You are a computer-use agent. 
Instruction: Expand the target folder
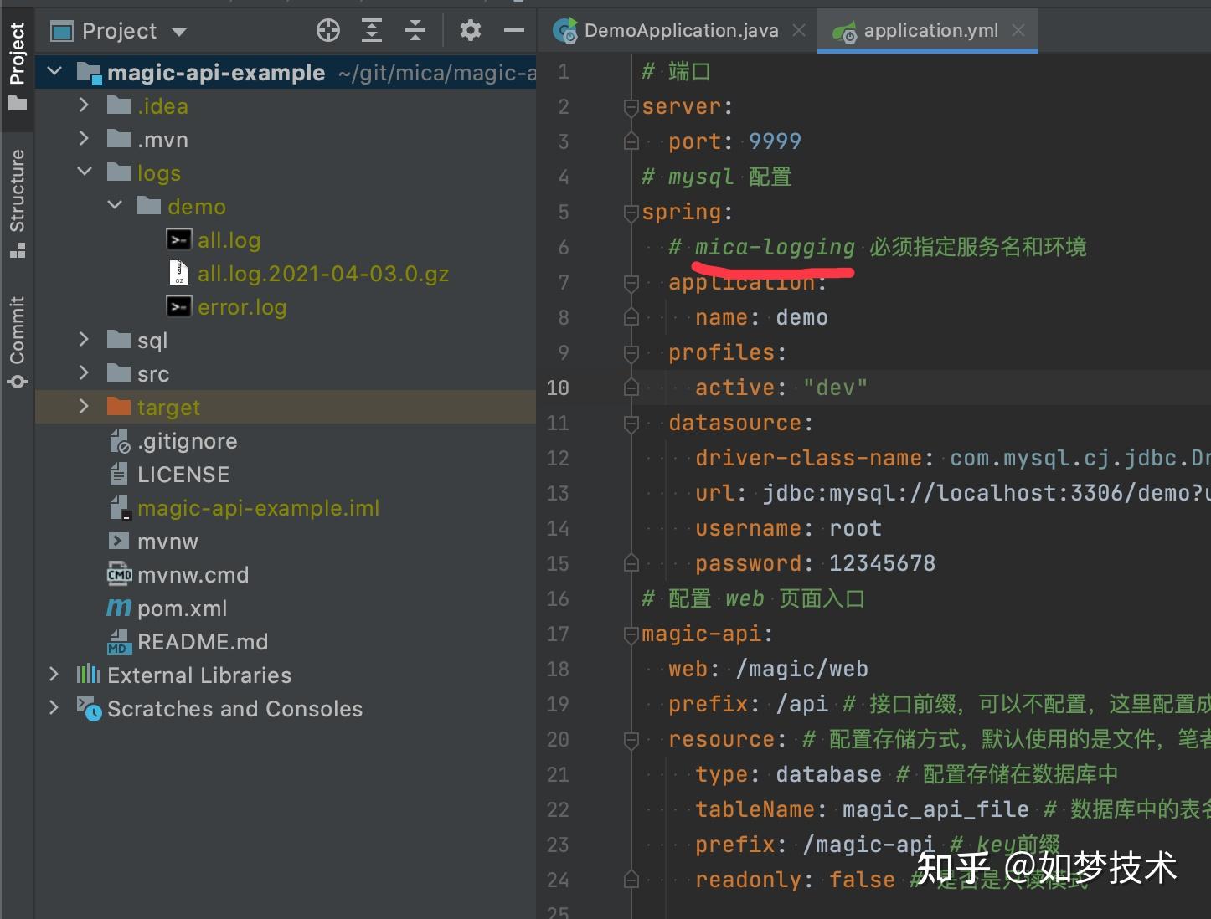84,406
